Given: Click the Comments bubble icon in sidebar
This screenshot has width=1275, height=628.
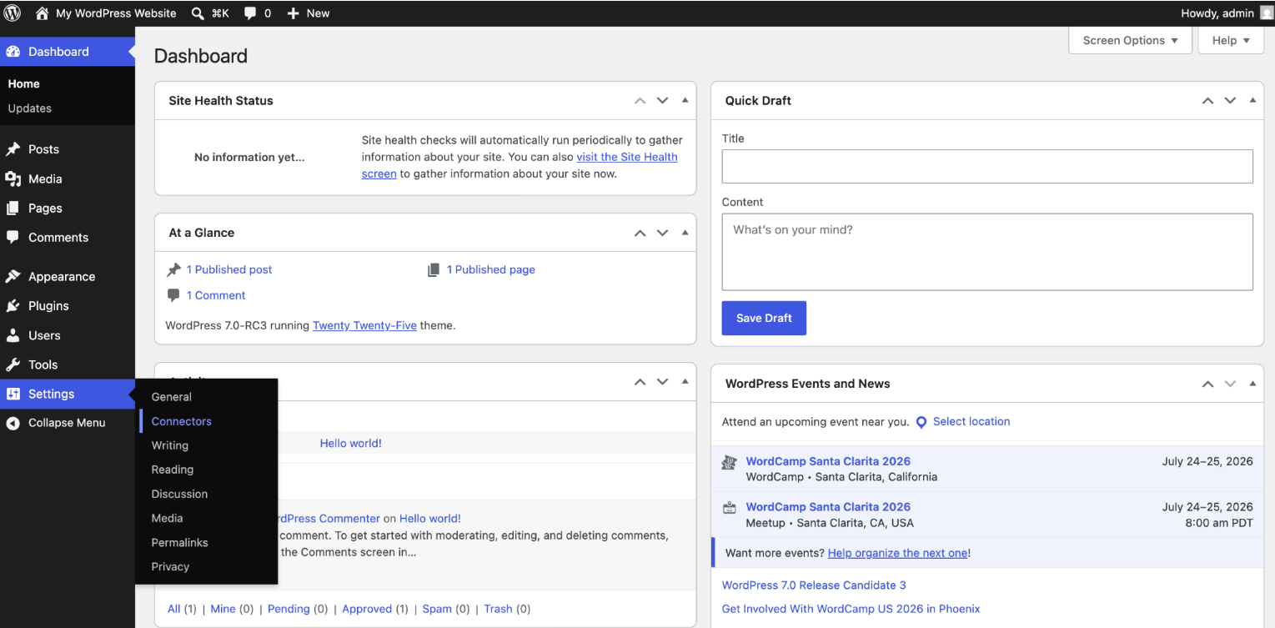Looking at the screenshot, I should coord(13,238).
